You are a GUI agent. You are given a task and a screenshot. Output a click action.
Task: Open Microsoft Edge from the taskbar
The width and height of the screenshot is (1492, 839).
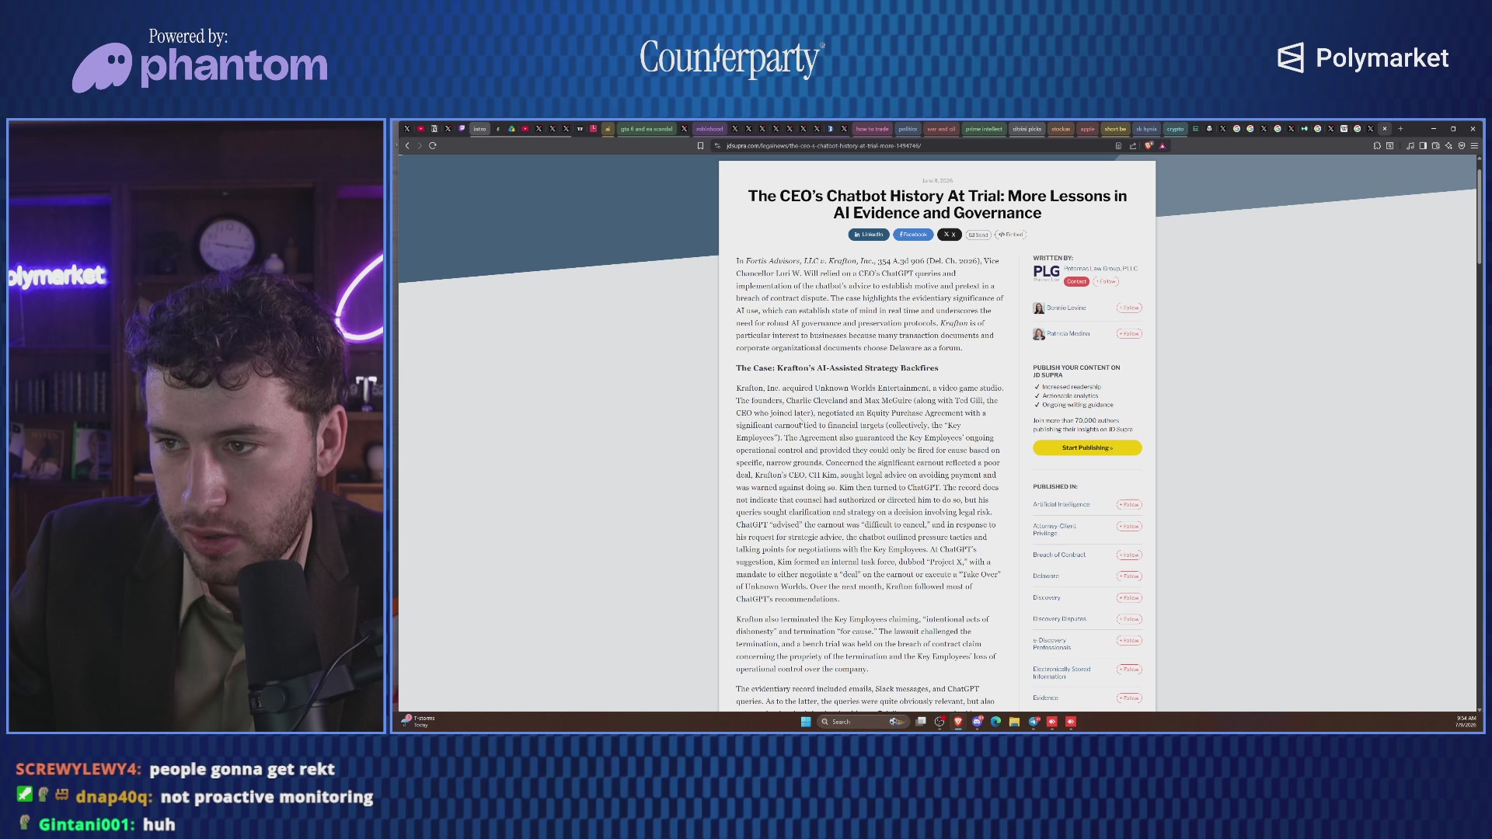click(x=995, y=722)
